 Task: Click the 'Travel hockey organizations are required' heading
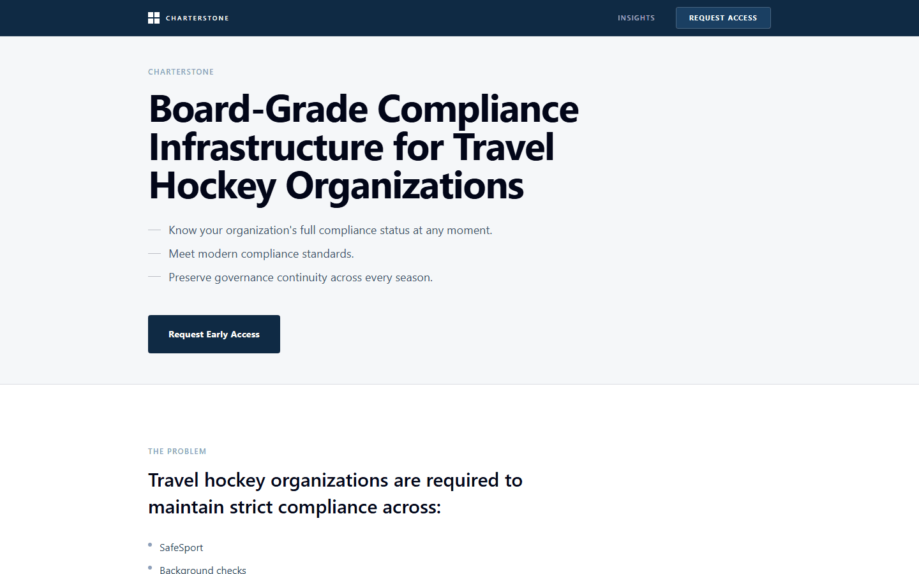pos(335,494)
